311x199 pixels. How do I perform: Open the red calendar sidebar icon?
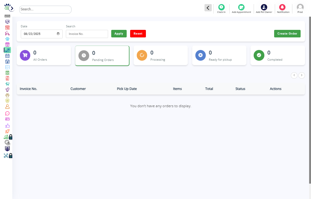click(7, 27)
